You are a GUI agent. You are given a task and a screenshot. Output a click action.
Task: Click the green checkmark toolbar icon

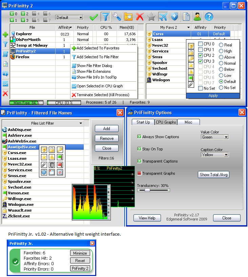pyautogui.click(x=94, y=17)
